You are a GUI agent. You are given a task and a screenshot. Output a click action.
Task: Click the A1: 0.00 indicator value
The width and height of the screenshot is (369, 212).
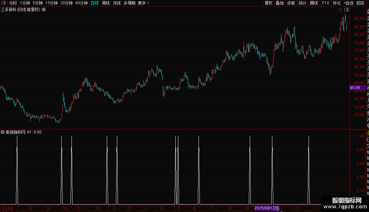34,132
